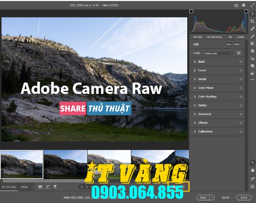Select third filmstrip thumbnail
Screen dimensions: 256x203
(x=109, y=164)
